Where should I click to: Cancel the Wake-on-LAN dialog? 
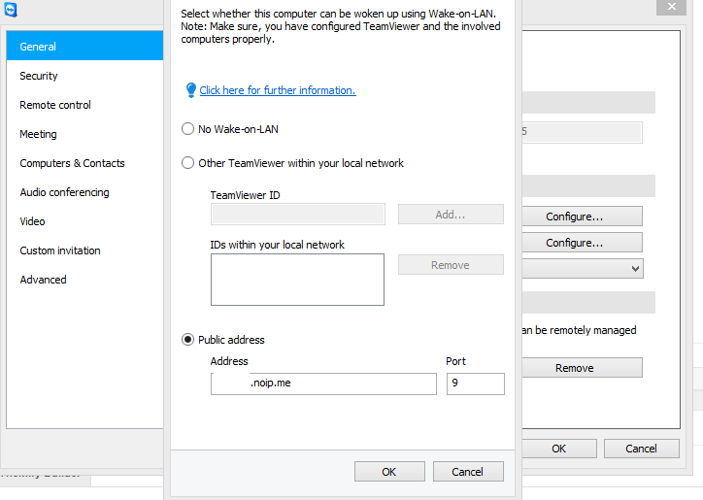click(468, 471)
